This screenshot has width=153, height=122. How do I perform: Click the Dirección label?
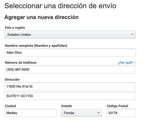[12, 80]
